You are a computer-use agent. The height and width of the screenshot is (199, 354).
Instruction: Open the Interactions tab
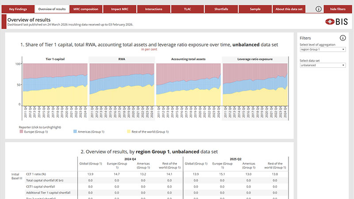154,9
